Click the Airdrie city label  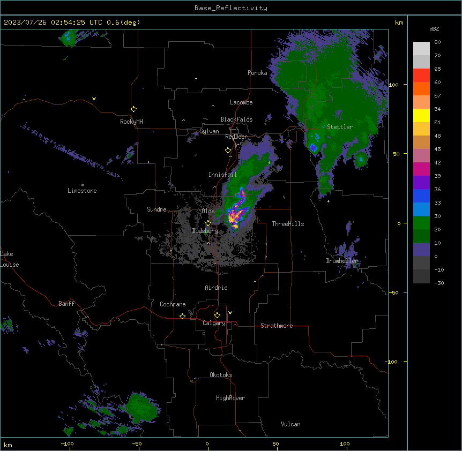coord(216,288)
